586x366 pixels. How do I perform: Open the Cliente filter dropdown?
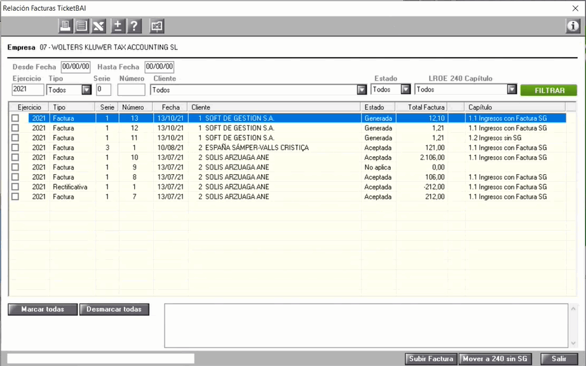coord(362,90)
